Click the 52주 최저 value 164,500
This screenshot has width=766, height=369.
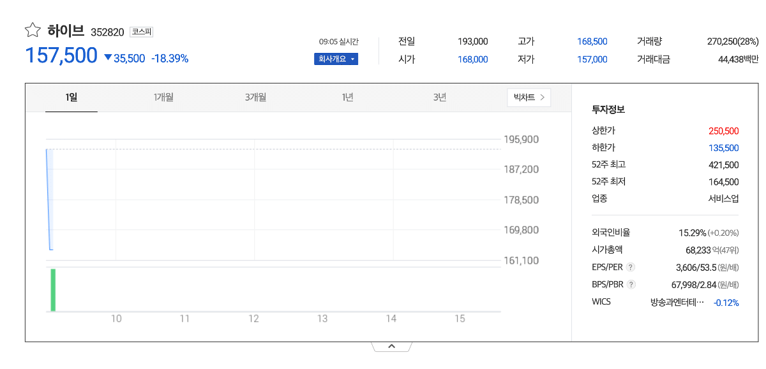click(x=724, y=182)
